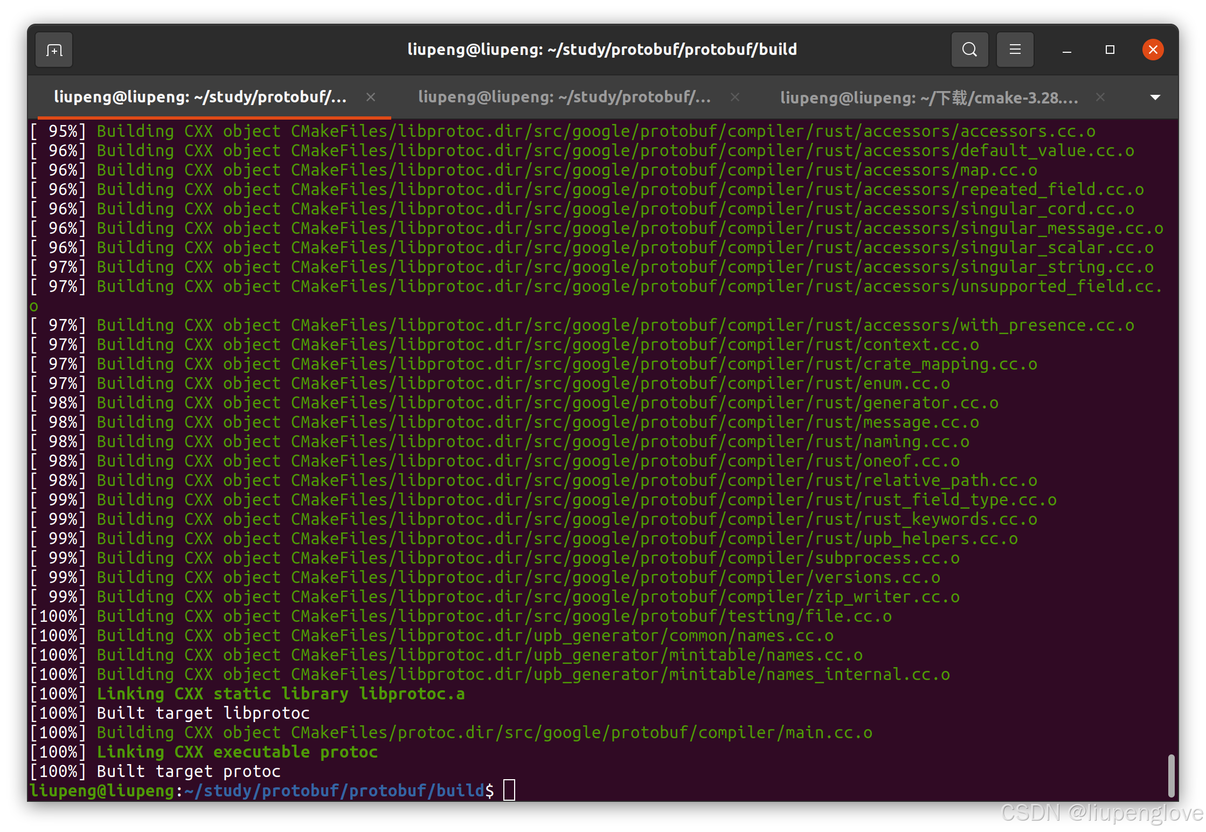Click the oneof.cc.o build line

point(495,461)
